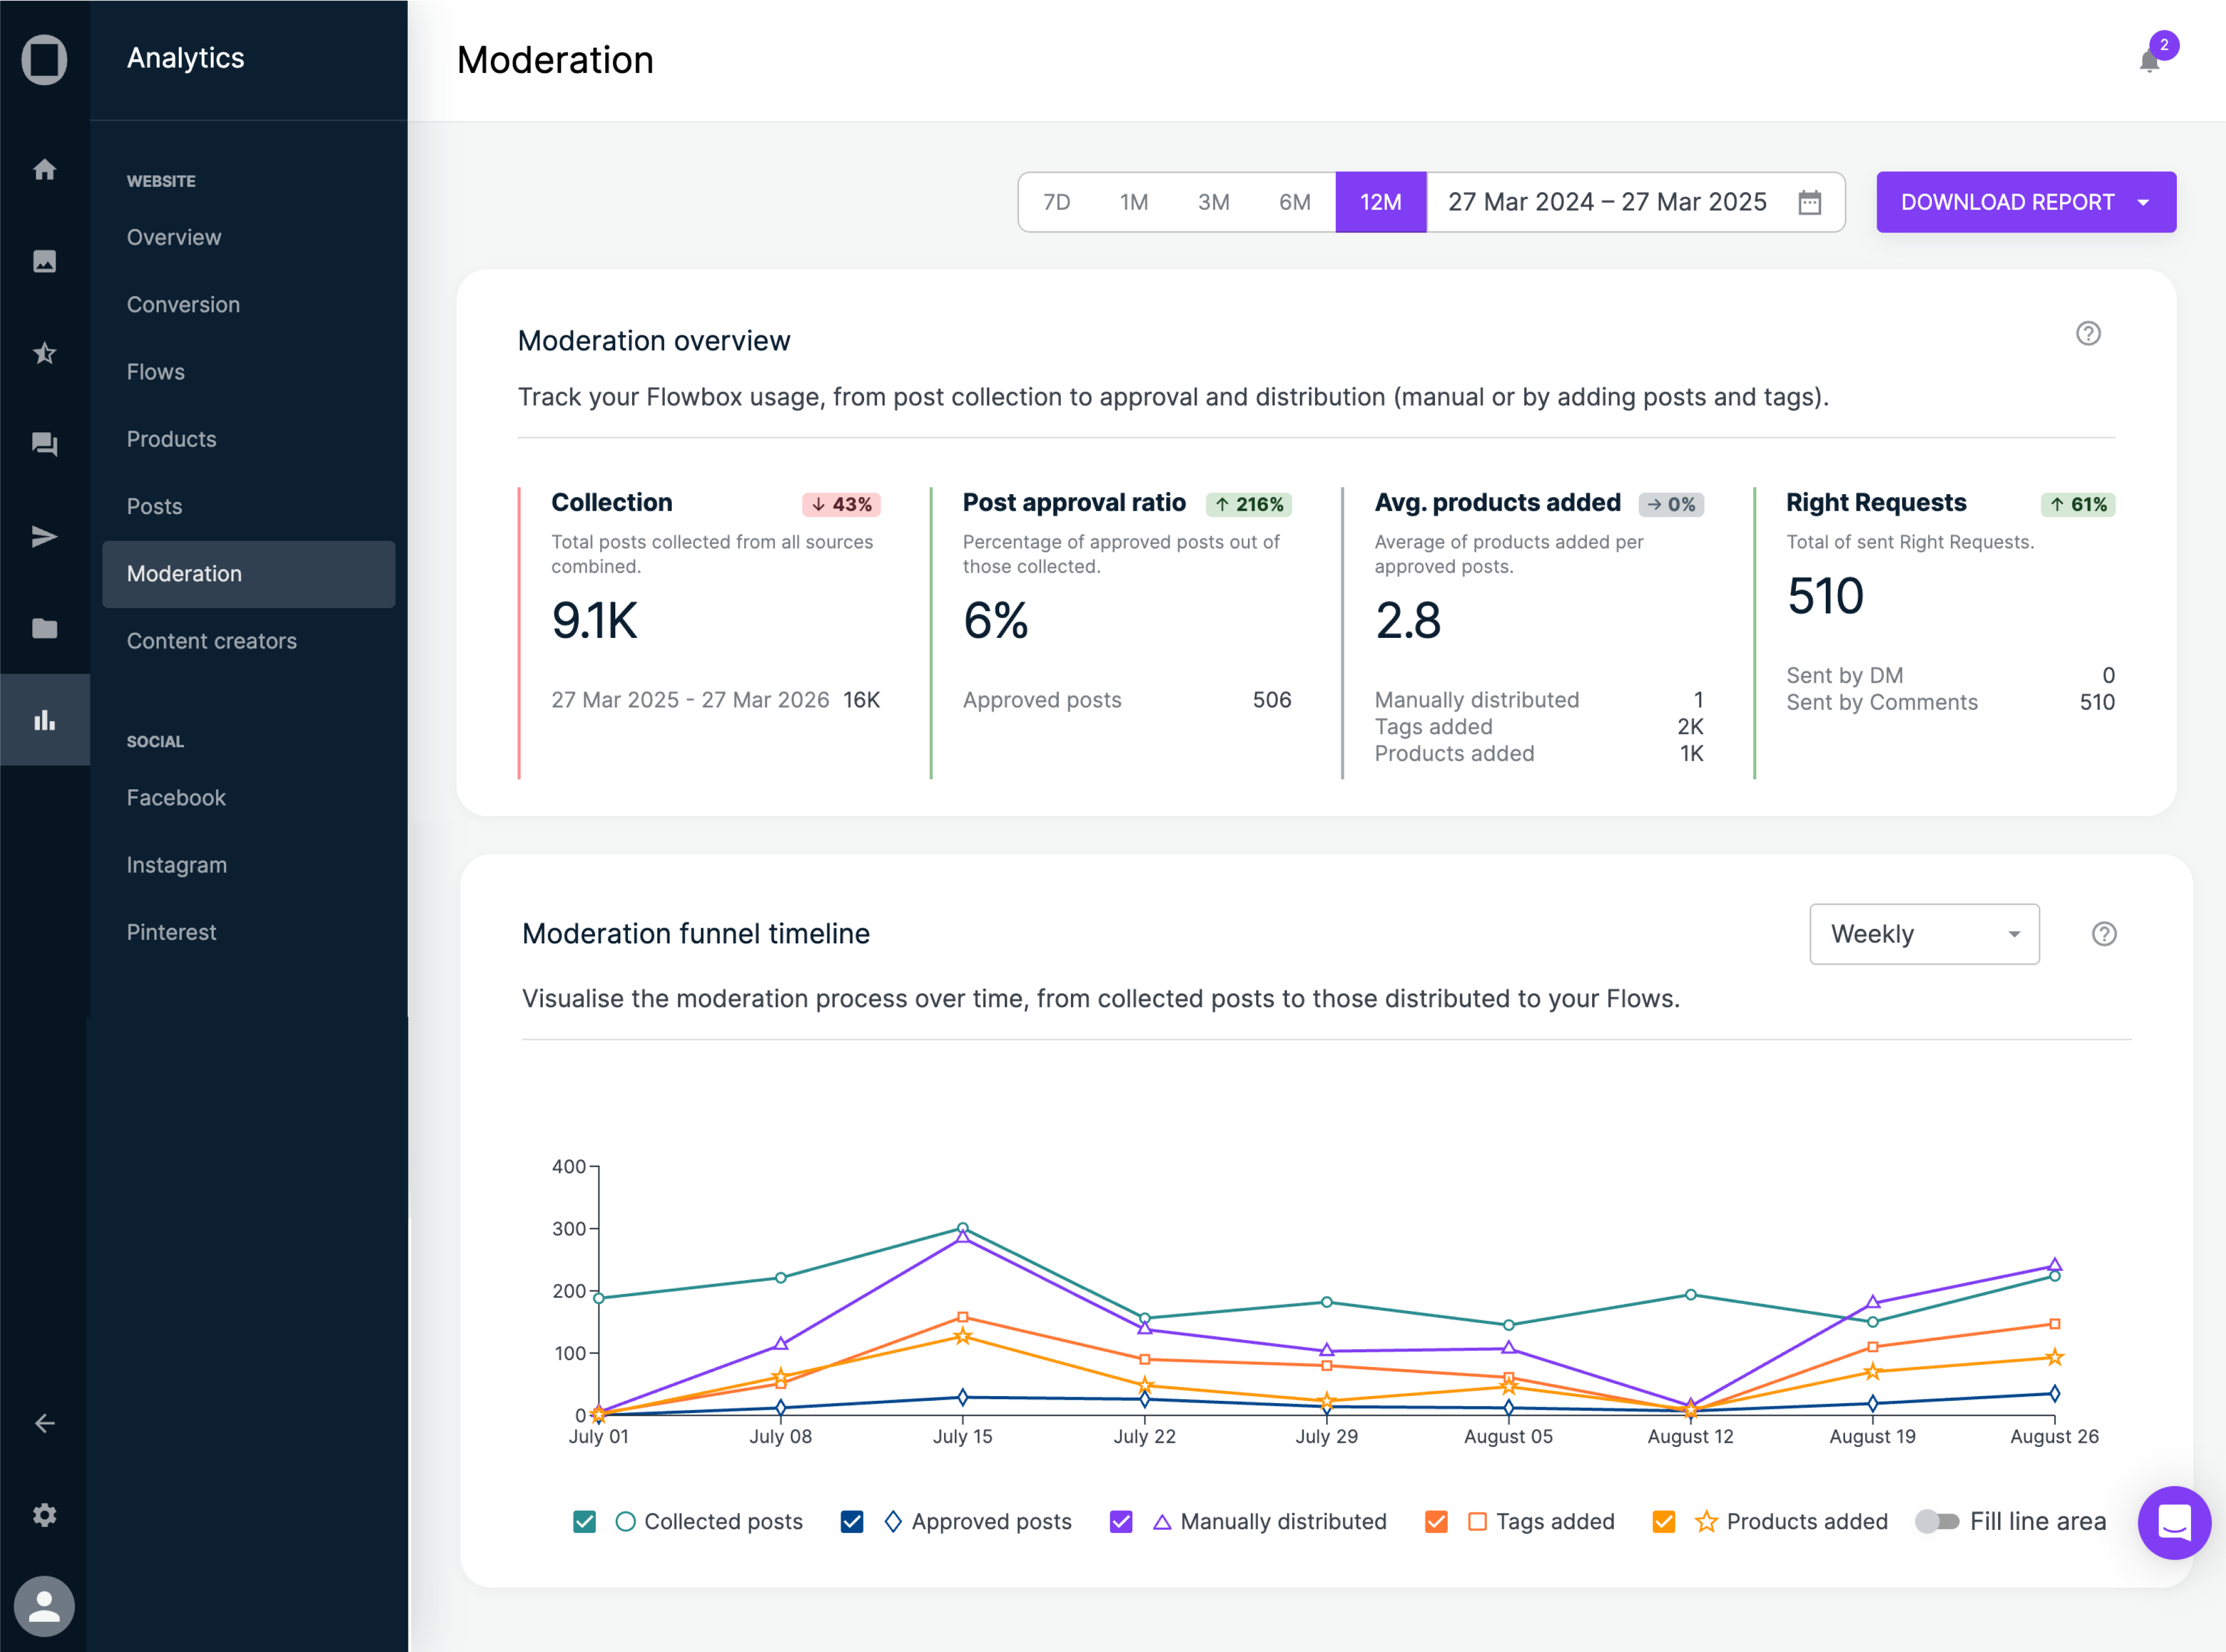This screenshot has width=2226, height=1652.
Task: Open the settings gear icon
Action: (44, 1514)
